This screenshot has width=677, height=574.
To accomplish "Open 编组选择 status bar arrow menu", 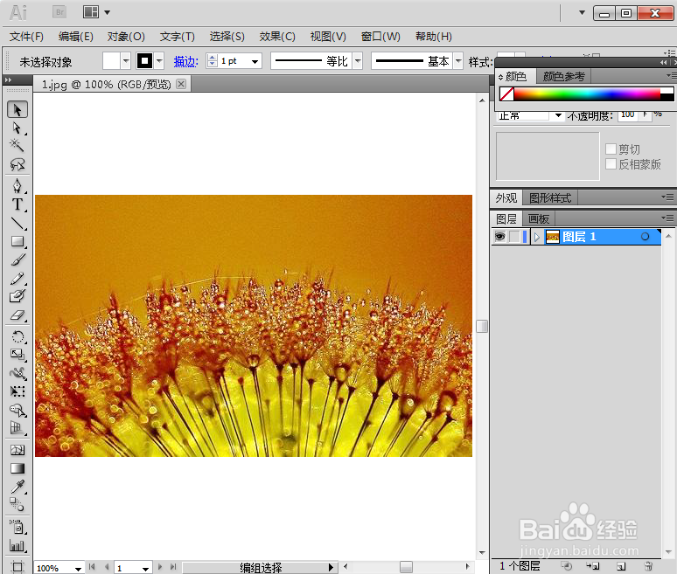I will pyautogui.click(x=331, y=567).
